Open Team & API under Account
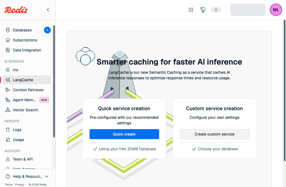Image resolution: width=286 pixels, height=187 pixels. pos(23,159)
